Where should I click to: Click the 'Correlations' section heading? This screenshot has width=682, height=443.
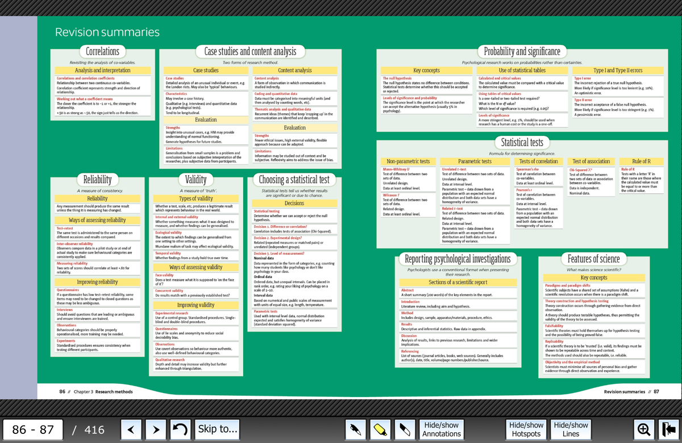pos(102,52)
